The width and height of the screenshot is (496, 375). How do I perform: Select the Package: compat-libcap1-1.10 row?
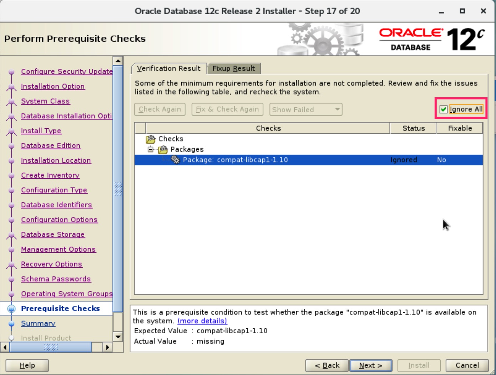pyautogui.click(x=309, y=160)
